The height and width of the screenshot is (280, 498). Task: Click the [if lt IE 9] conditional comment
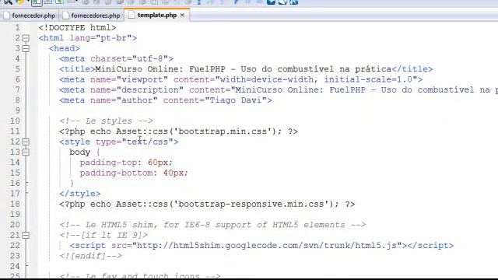103,235
